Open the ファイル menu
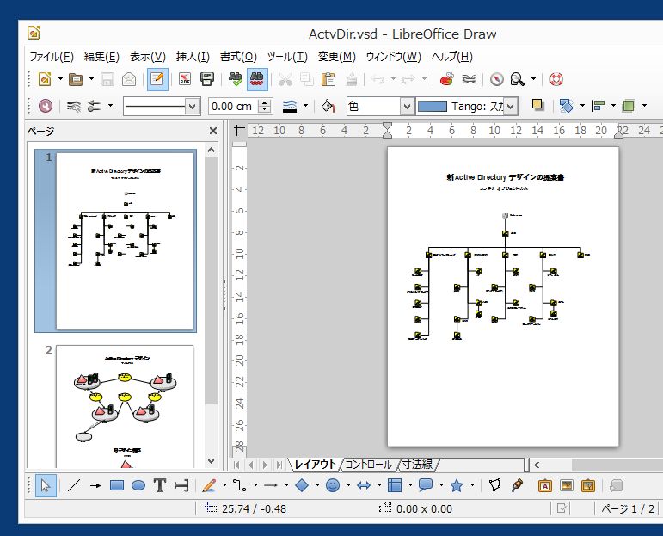The image size is (663, 536). [52, 56]
